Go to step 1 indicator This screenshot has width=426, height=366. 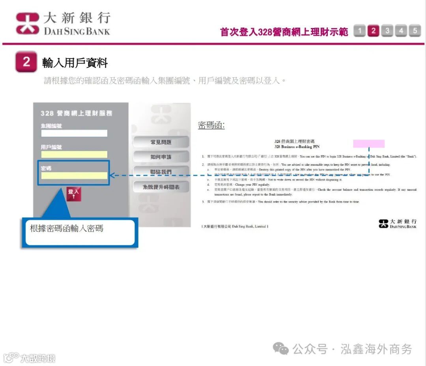359,31
